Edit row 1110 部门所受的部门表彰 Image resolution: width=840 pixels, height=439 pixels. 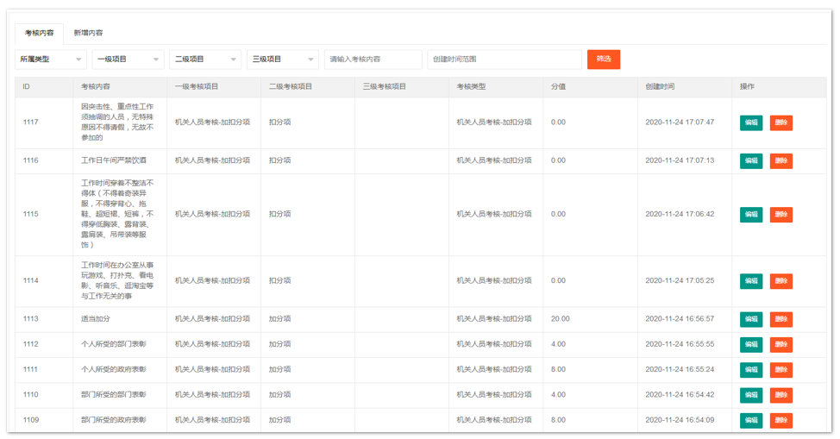coord(751,395)
